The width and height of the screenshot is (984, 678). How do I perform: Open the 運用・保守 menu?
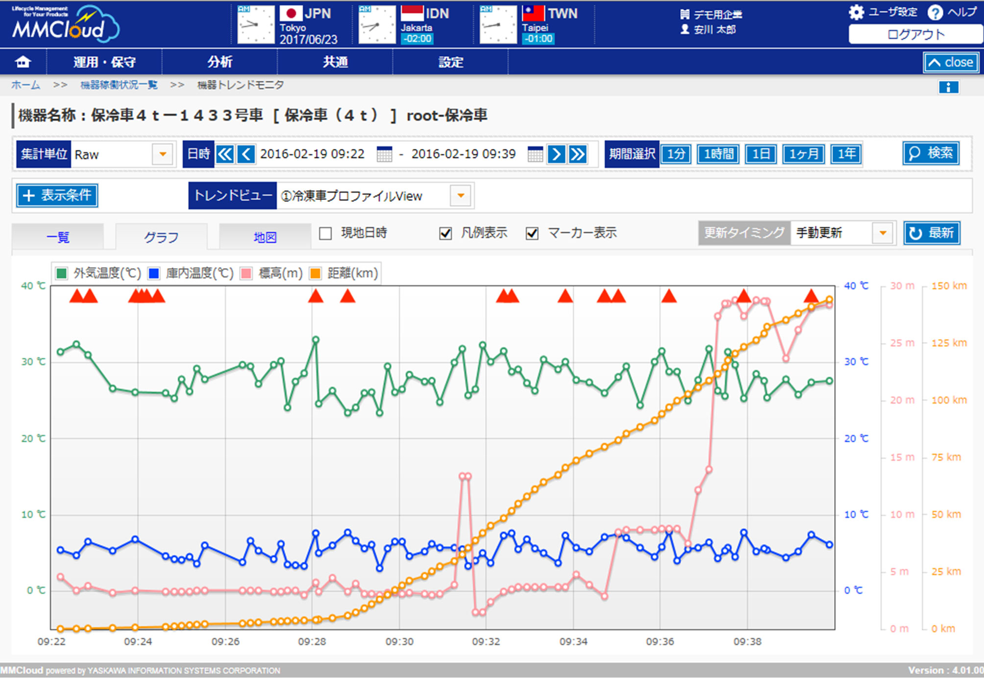(104, 62)
